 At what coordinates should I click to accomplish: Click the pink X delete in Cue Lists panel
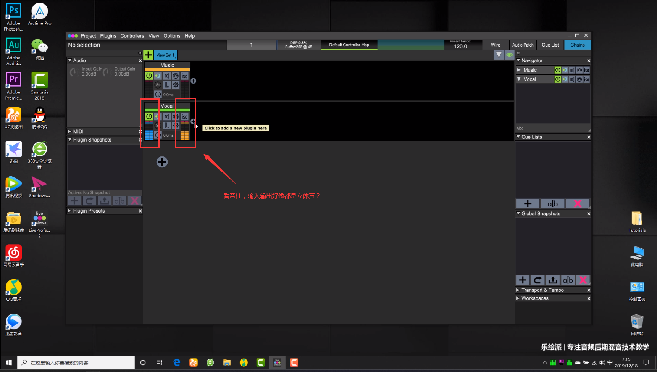pos(578,204)
